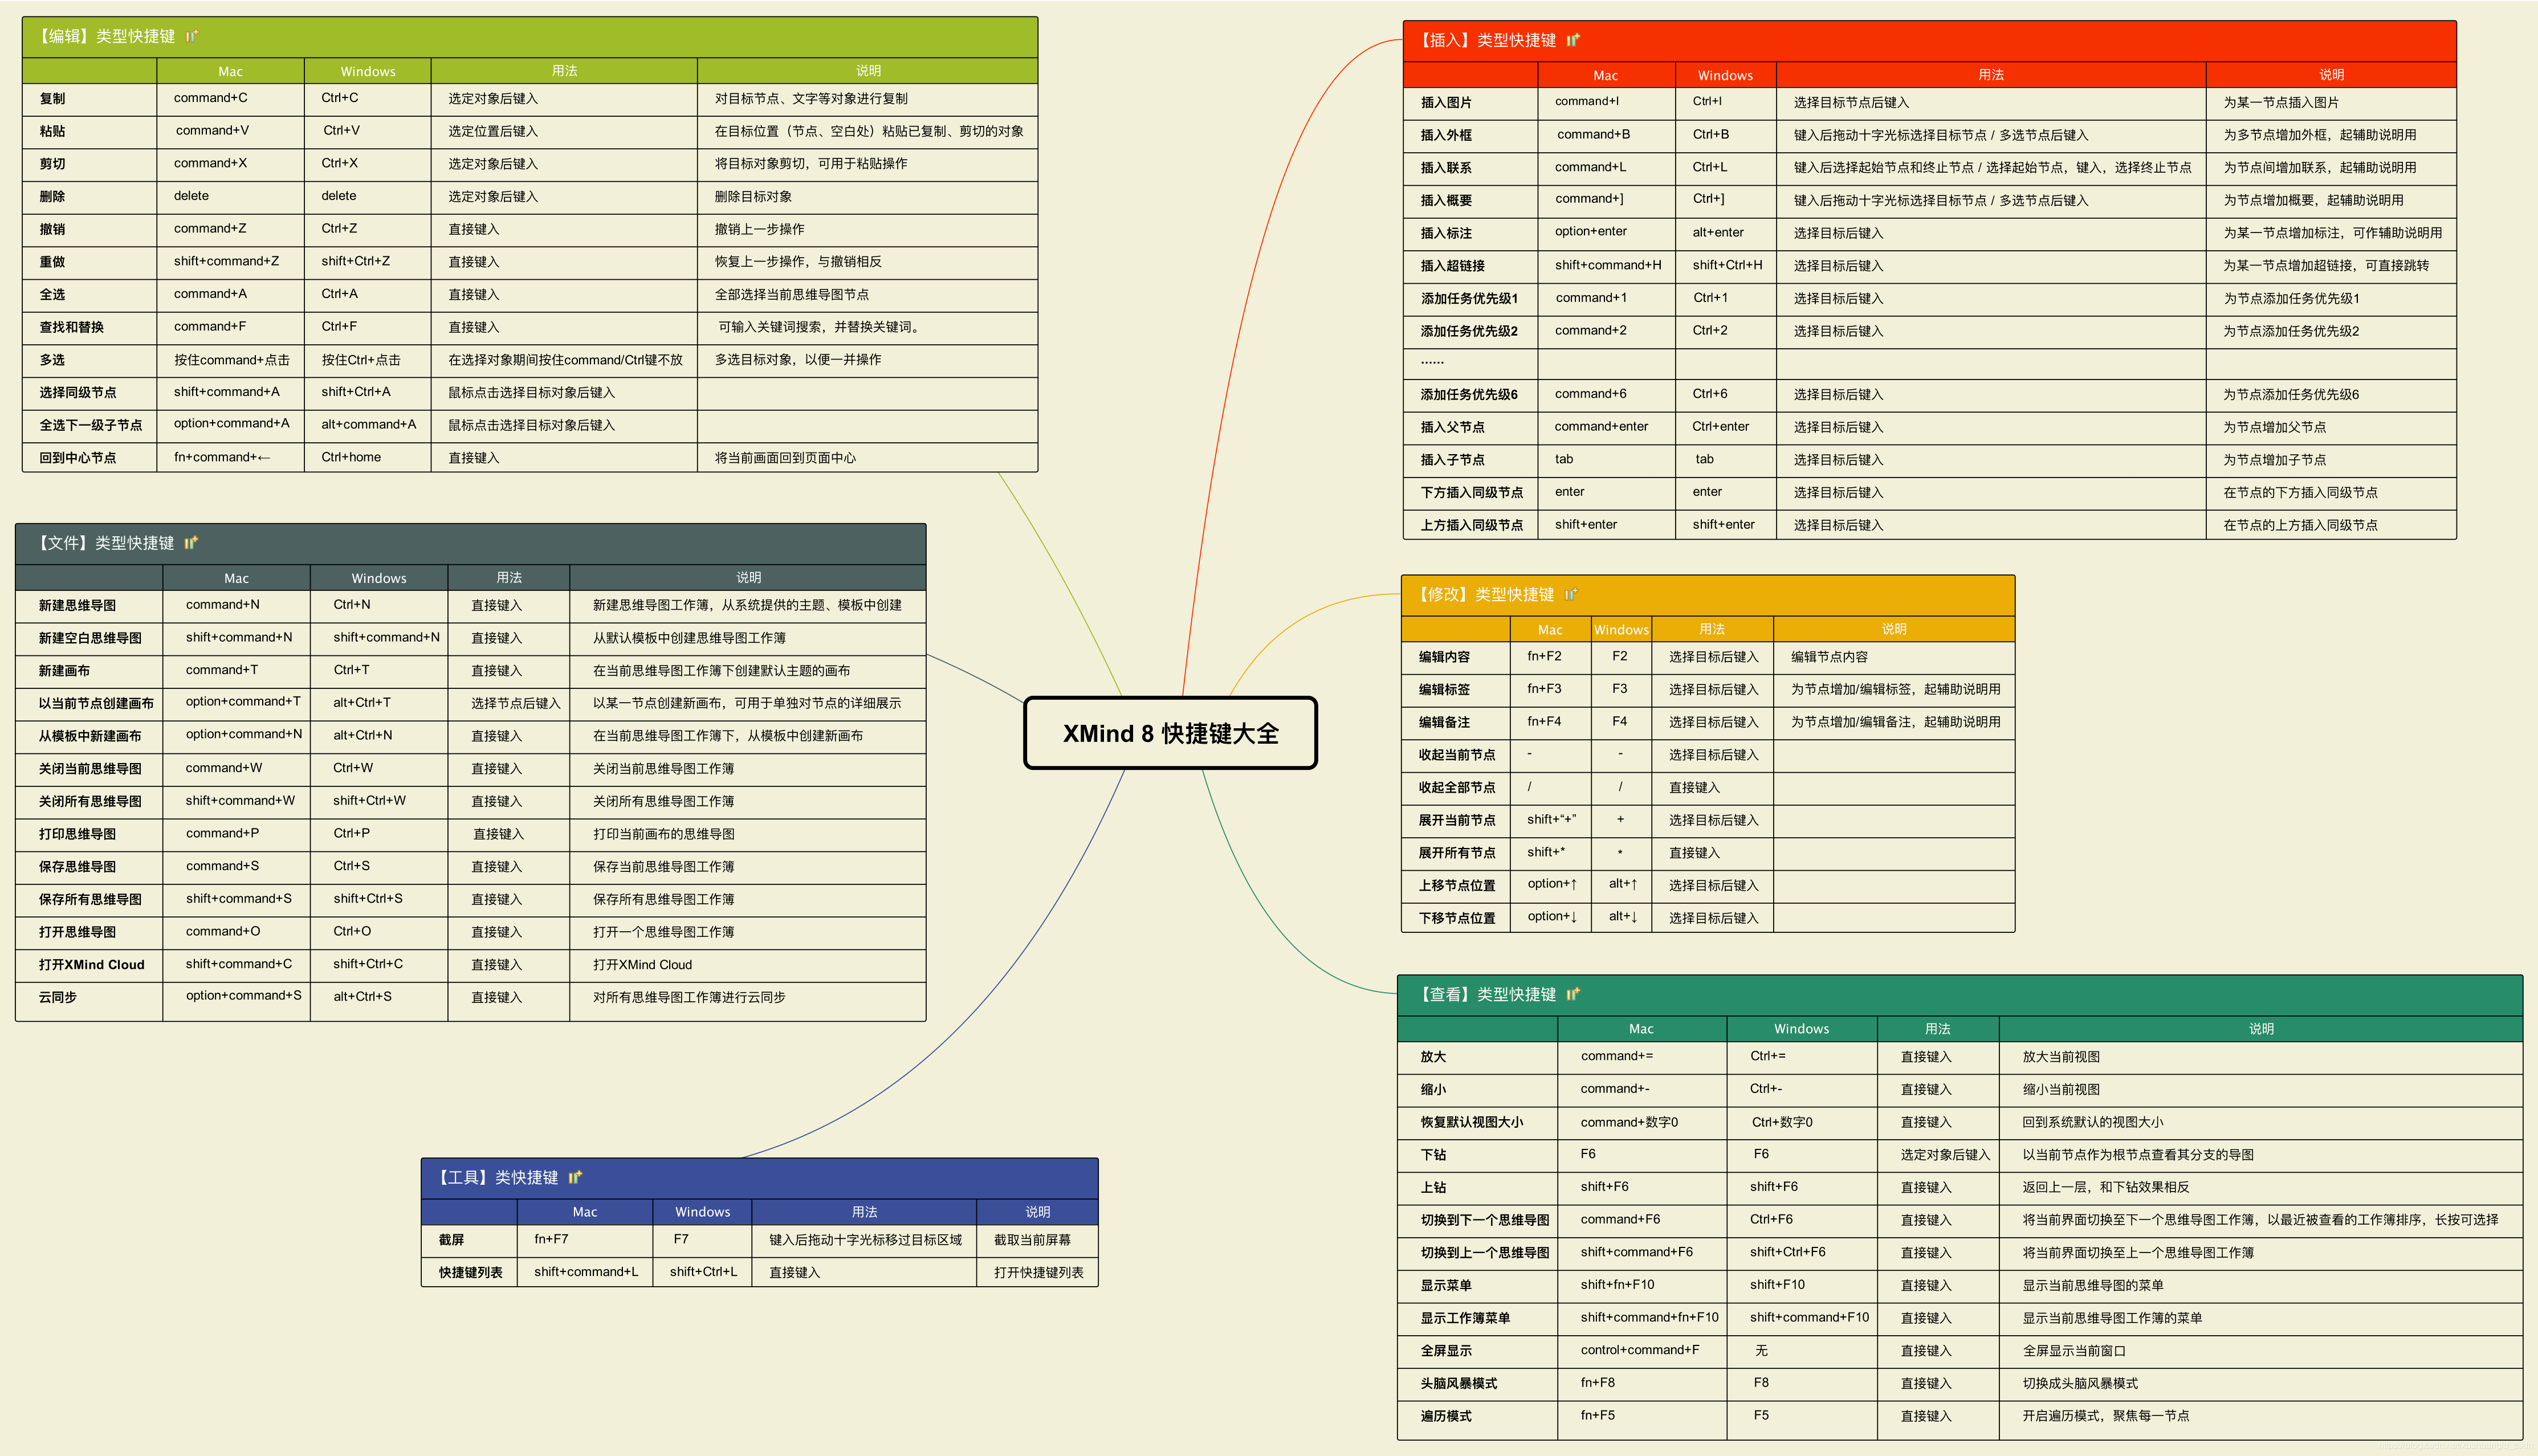Click marker icon beside 【插入】类型快捷键 title
Image resolution: width=2538 pixels, height=1456 pixels.
[1573, 40]
